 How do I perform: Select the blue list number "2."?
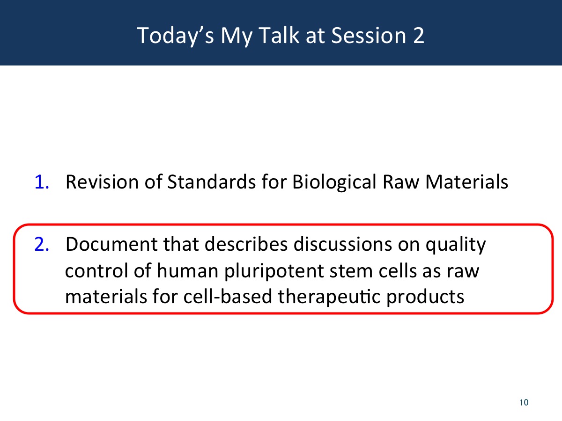(x=42, y=244)
